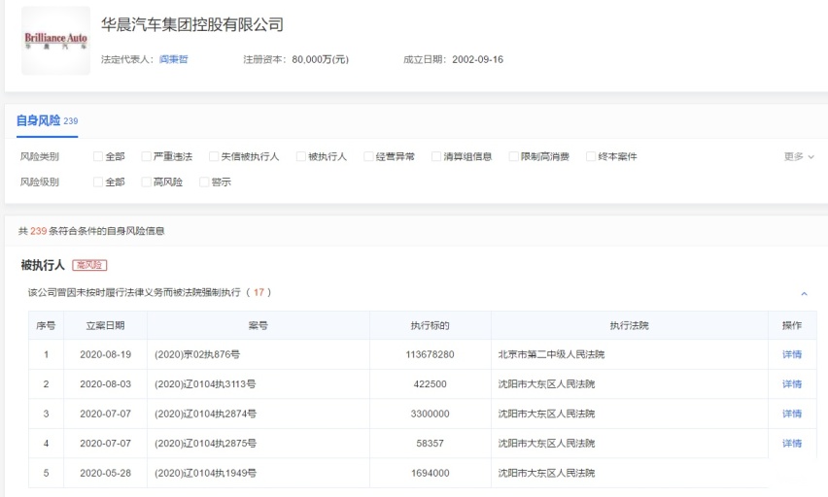Click the 执行法院 column header

630,325
